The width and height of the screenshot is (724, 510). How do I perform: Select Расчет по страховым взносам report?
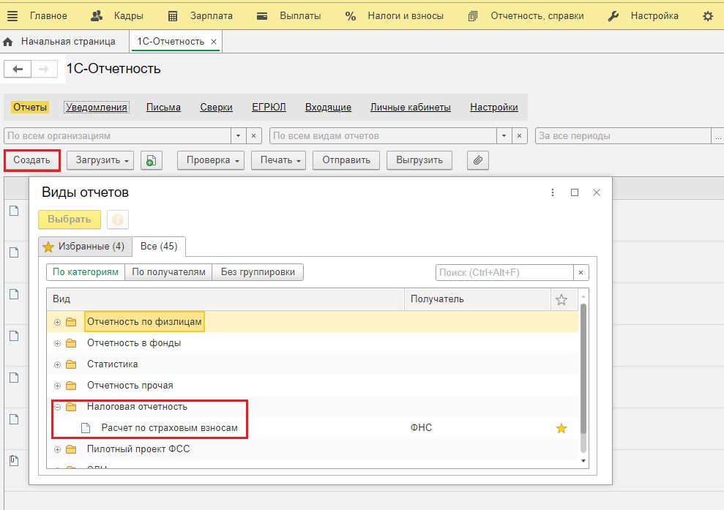(169, 428)
